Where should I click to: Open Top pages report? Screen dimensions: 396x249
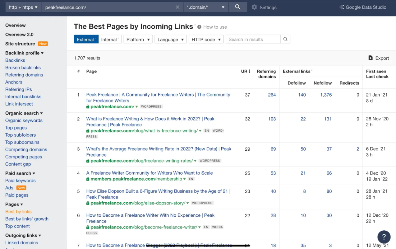16,128
